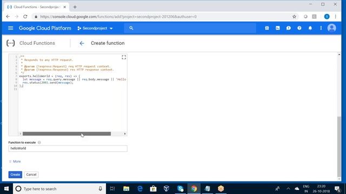Expand the code editor to fullscreen
The height and width of the screenshot is (194, 346).
tap(124, 58)
